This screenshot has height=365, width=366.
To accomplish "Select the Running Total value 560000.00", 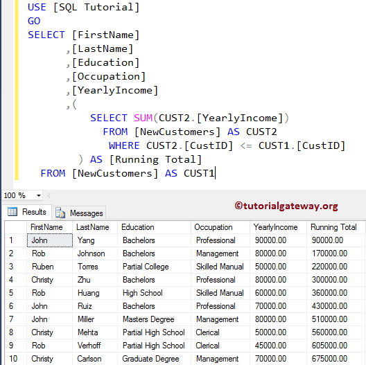I will (335, 332).
